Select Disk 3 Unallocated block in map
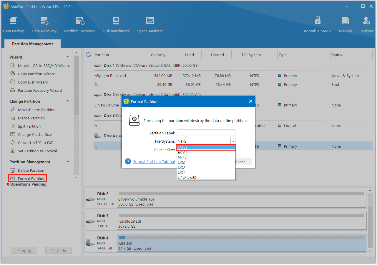 click(x=242, y=221)
